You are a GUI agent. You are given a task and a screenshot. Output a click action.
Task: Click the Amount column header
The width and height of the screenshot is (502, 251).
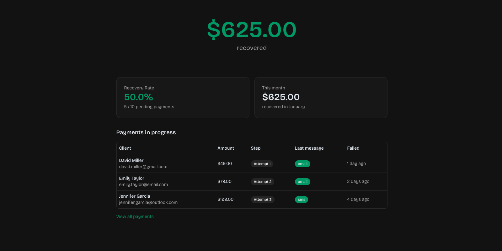(x=226, y=148)
